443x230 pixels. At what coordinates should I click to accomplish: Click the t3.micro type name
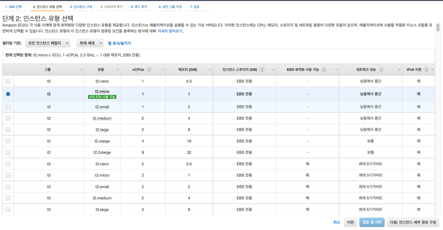point(102,175)
